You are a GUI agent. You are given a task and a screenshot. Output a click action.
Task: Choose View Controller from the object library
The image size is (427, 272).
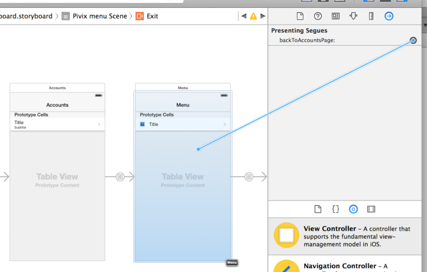345,236
